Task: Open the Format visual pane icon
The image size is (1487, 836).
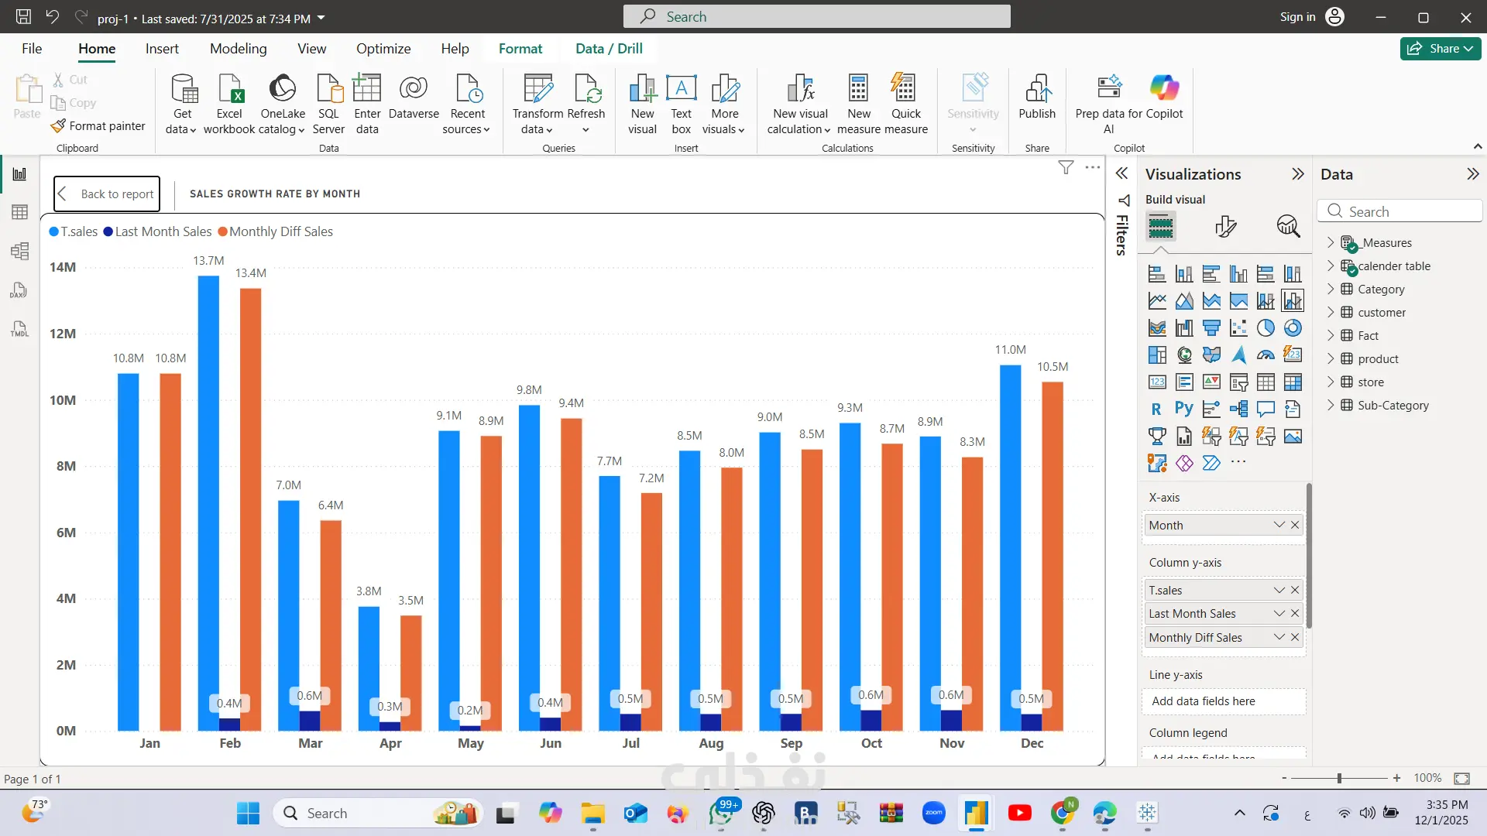Action: [1225, 226]
